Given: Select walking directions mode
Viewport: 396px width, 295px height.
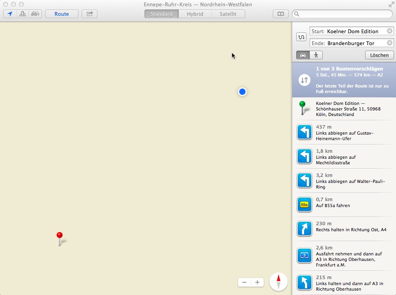Looking at the screenshot, I should [316, 55].
